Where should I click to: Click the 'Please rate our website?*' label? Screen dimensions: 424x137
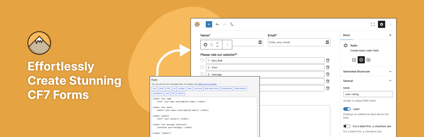pos(219,55)
